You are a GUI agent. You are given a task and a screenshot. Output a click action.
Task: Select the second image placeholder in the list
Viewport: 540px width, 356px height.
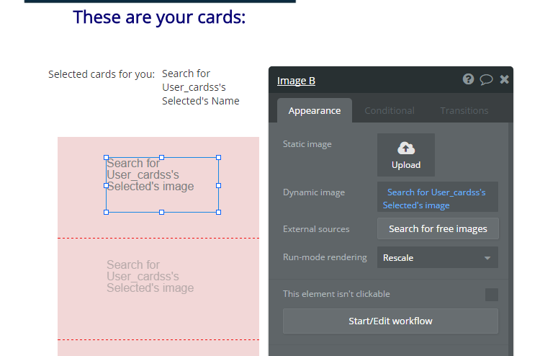(150, 277)
